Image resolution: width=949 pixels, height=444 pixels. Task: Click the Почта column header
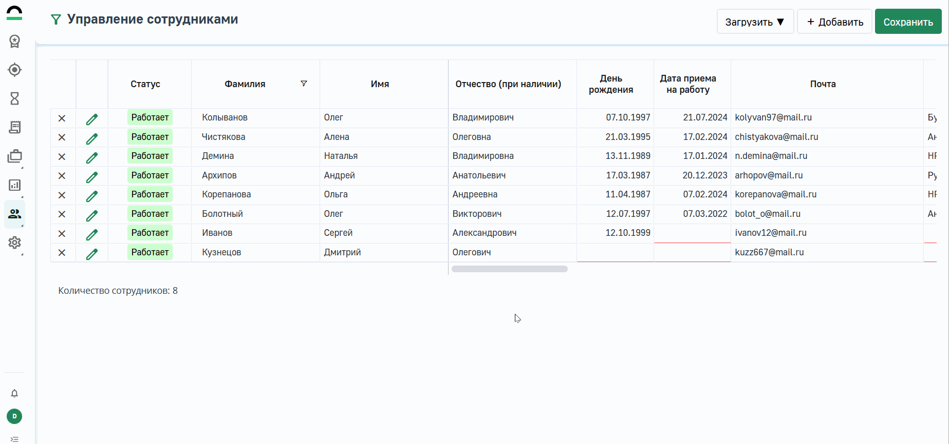[x=823, y=84]
